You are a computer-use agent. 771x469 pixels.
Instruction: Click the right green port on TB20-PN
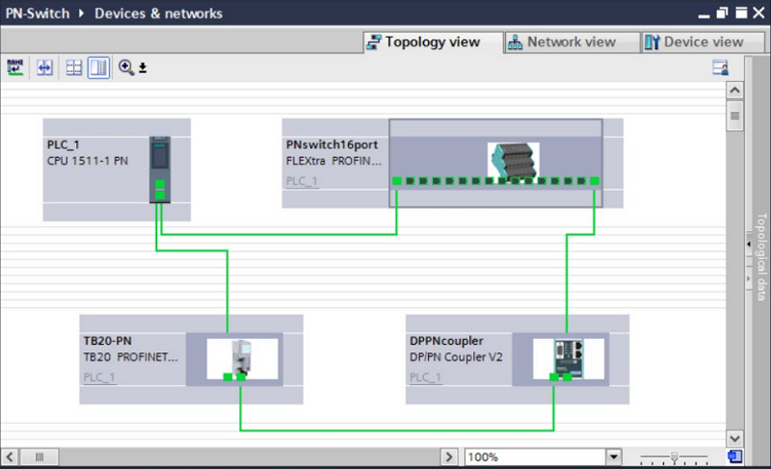tap(241, 378)
